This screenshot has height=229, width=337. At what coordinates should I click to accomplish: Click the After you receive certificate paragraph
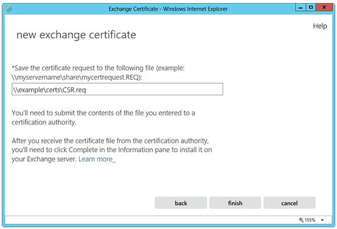click(112, 150)
